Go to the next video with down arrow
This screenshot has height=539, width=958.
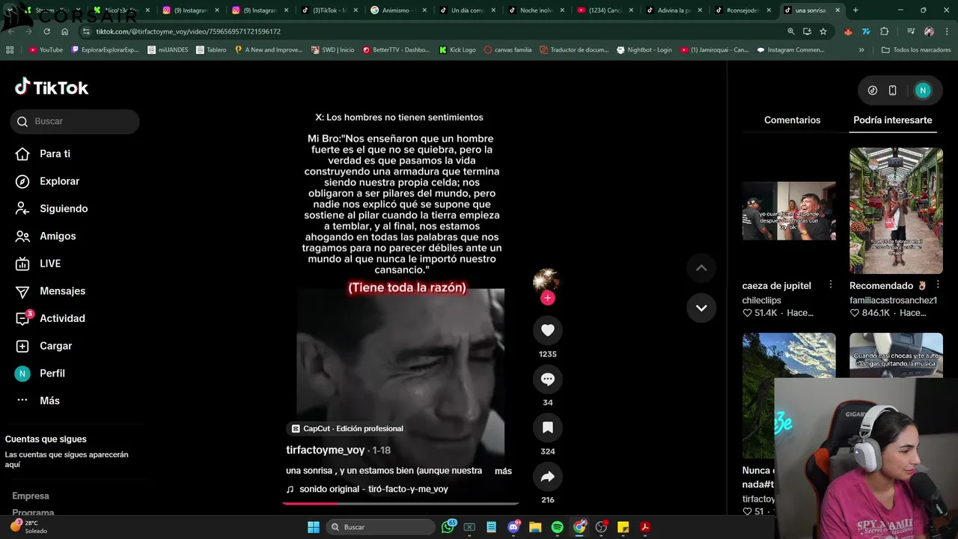[701, 308]
